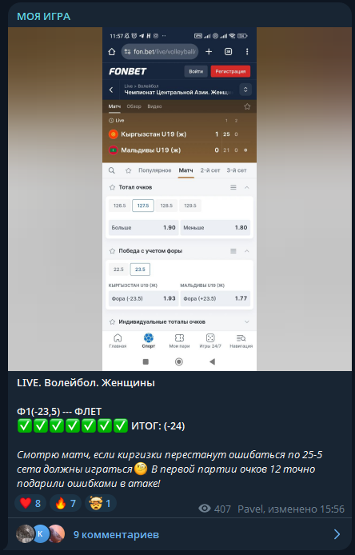
Task: Open Спорт section in bottom navigation
Action: (149, 341)
